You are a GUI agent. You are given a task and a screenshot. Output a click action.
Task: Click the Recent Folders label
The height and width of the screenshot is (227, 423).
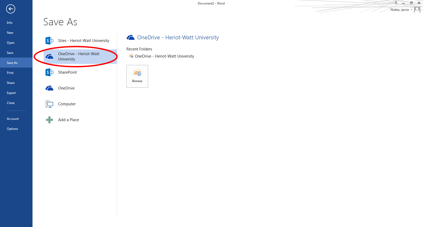[x=139, y=49]
